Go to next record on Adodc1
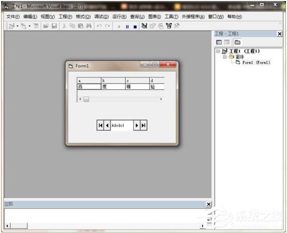Screen dimensions: 287x233 click(x=137, y=126)
